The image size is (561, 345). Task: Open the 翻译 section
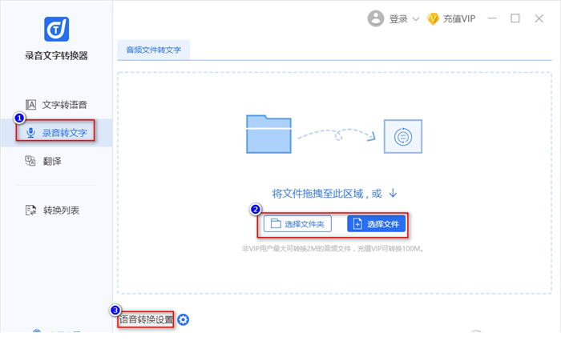(43, 161)
